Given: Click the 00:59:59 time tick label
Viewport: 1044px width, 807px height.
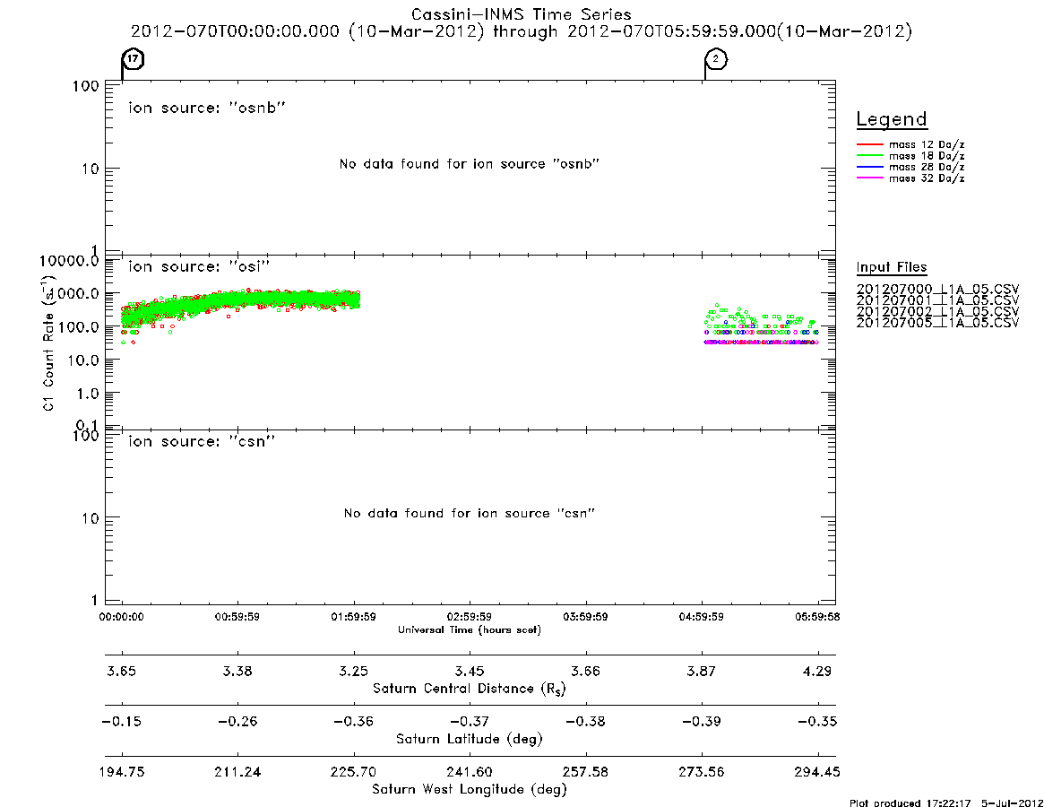Looking at the screenshot, I should 237,617.
